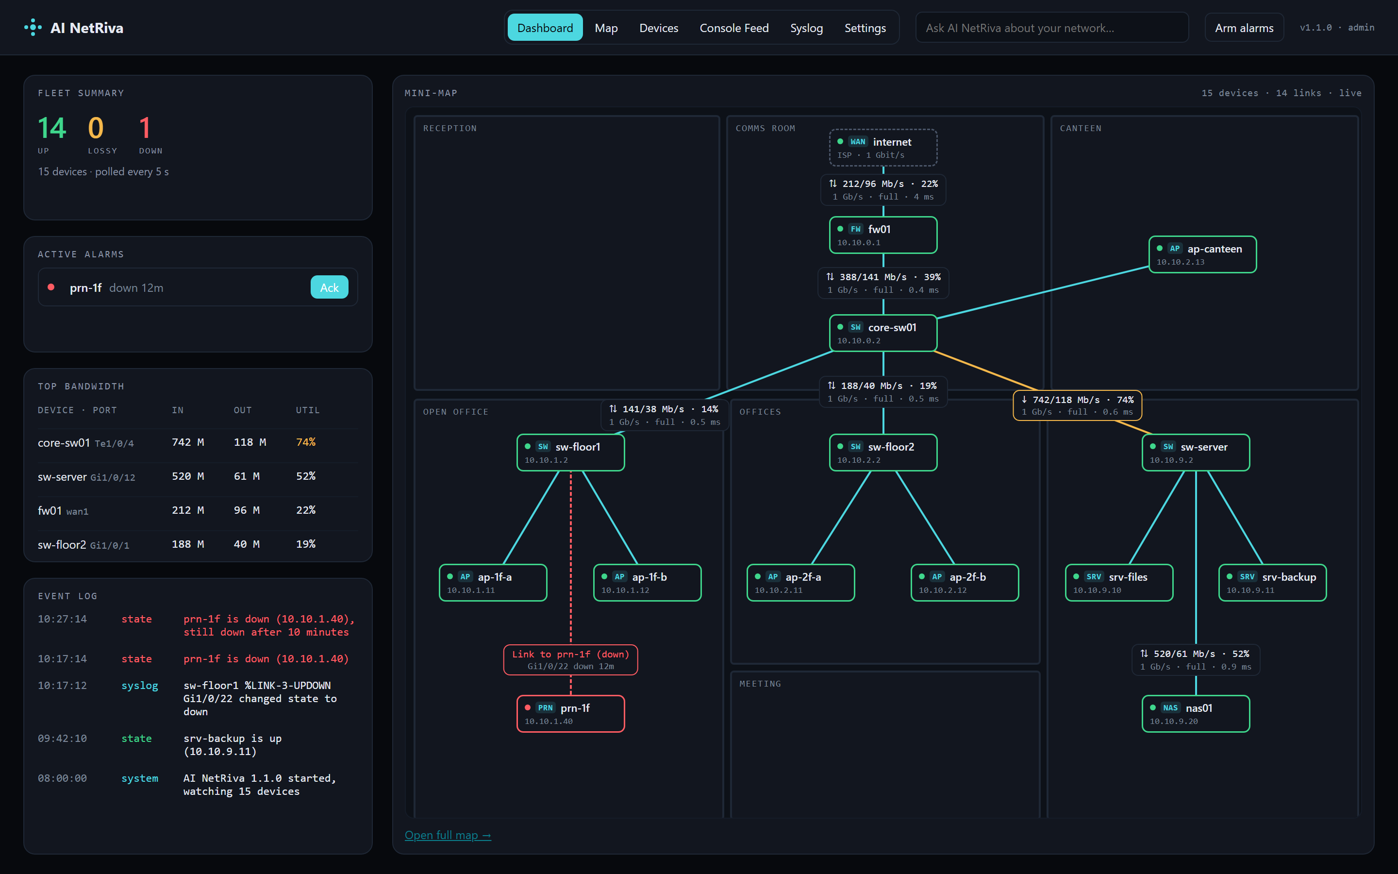Click the 09:42:10 srv-backup is up event

click(198, 745)
